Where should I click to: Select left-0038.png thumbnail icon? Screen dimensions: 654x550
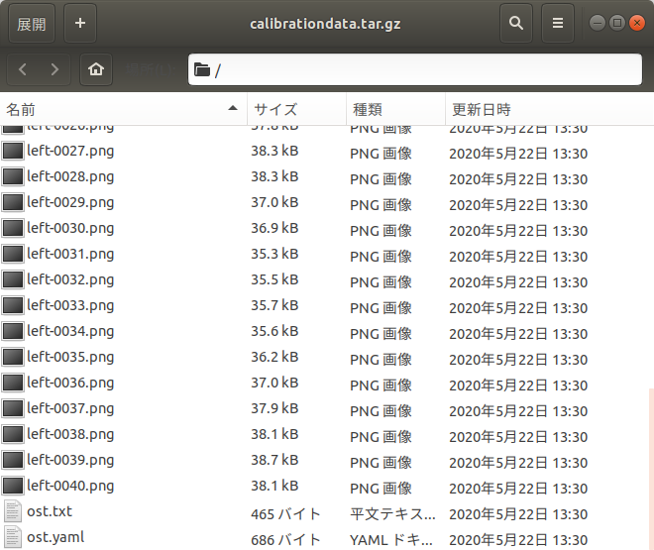point(13,434)
